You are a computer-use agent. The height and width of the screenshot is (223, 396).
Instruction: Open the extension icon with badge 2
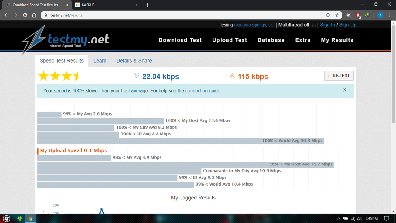click(x=358, y=15)
